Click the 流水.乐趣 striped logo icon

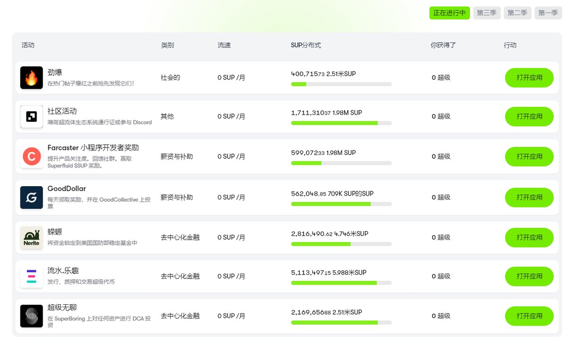coord(32,276)
